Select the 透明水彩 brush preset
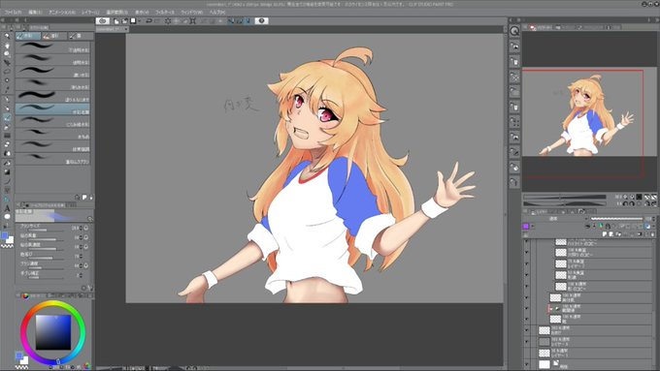Screen dimensions: 660x371 (52, 60)
